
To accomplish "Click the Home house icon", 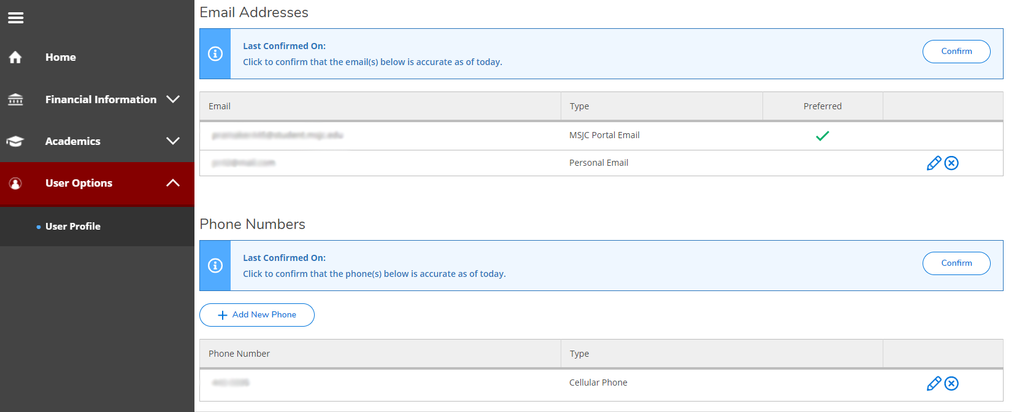I will coord(15,57).
